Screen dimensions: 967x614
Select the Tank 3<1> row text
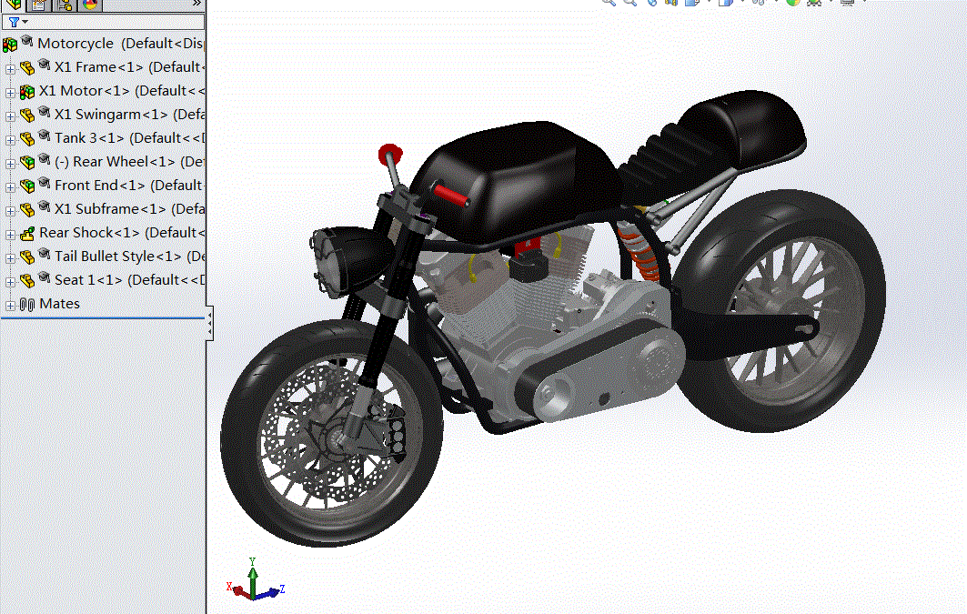click(129, 138)
